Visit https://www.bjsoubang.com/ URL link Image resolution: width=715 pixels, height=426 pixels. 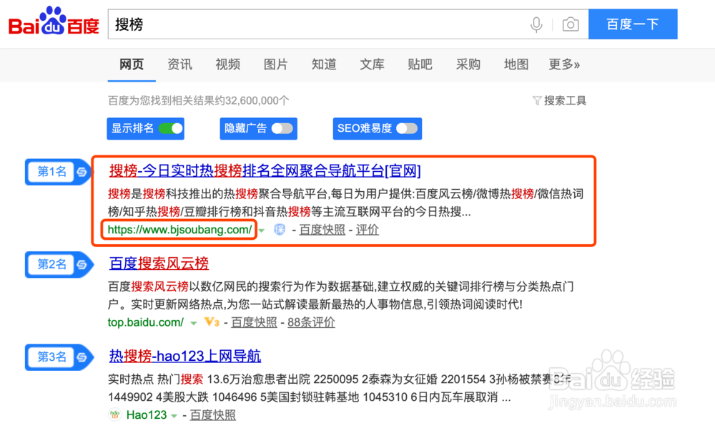tap(179, 229)
